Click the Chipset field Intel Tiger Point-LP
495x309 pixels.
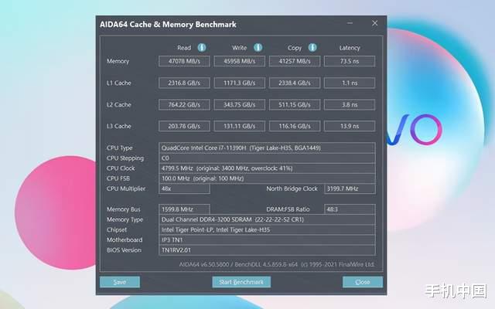point(267,229)
